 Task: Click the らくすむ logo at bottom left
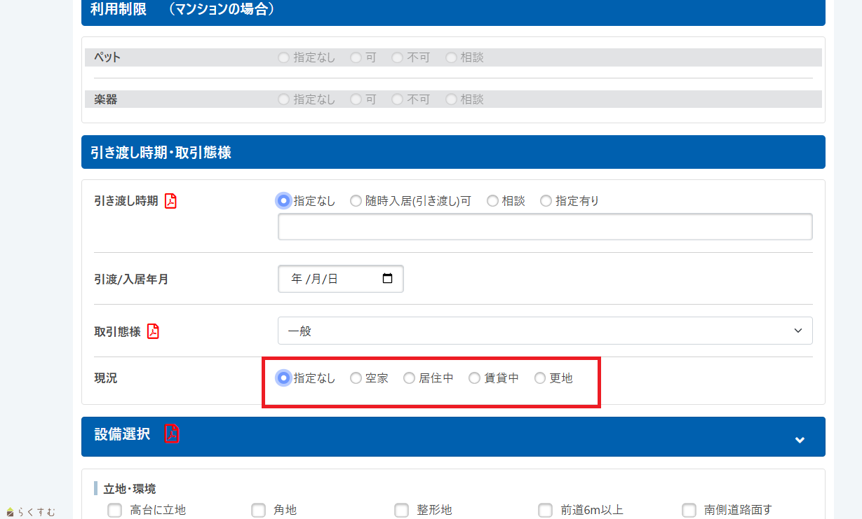[31, 512]
